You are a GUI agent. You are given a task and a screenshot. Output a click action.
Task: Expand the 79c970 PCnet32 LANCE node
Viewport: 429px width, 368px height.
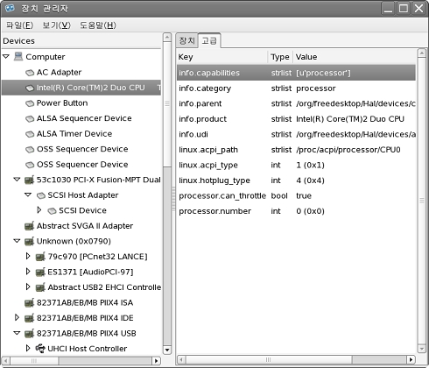coord(28,256)
